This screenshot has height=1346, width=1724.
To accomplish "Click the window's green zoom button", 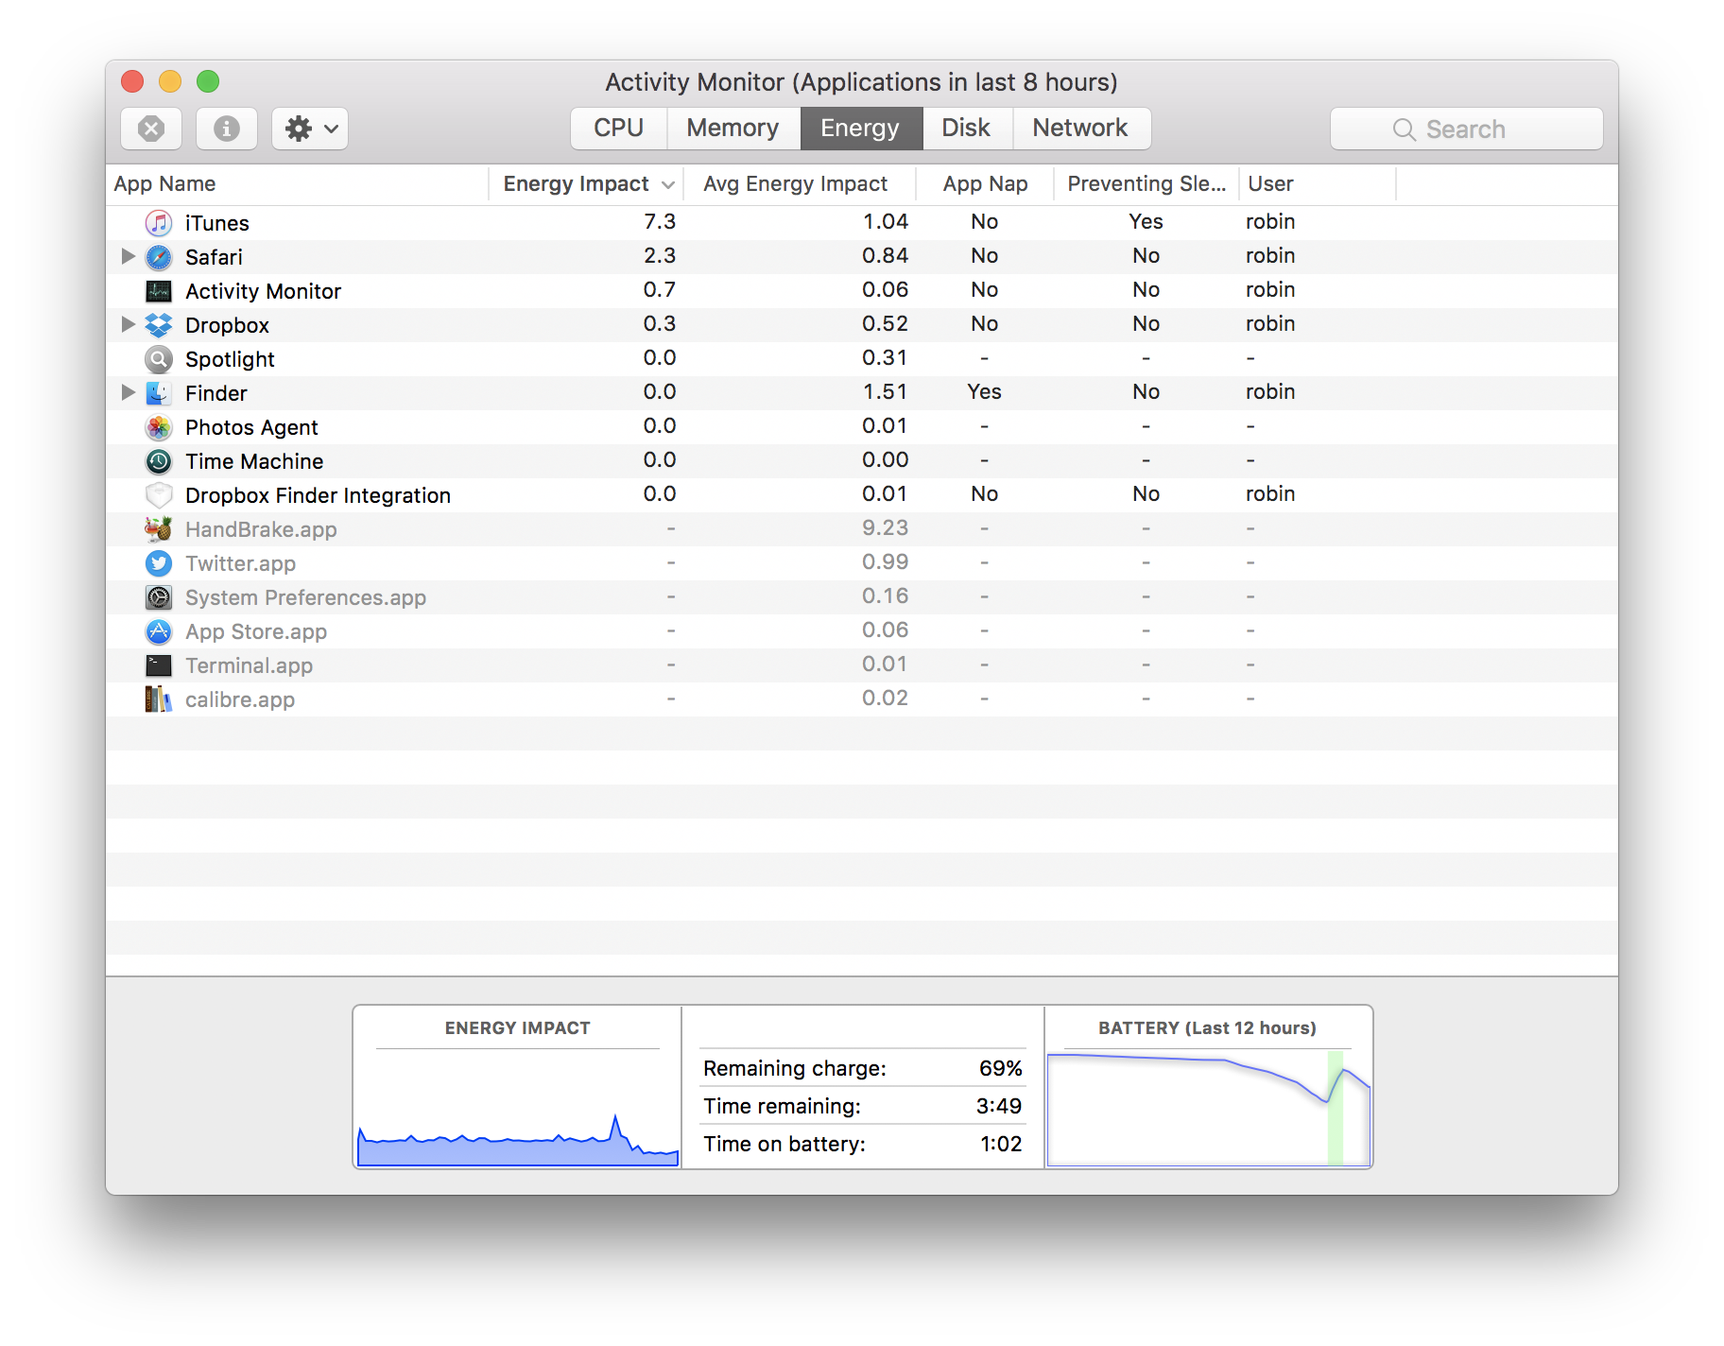I will (208, 81).
